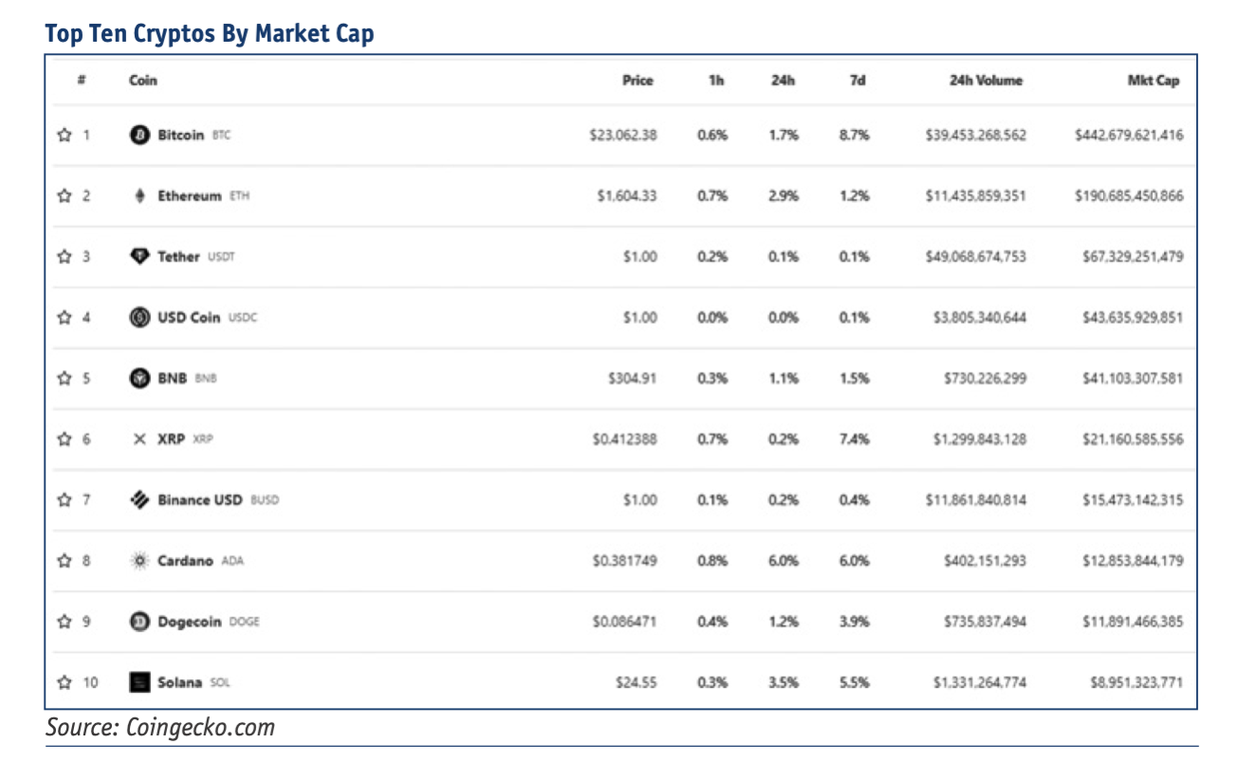Open the BNB coin name link

[x=172, y=379]
